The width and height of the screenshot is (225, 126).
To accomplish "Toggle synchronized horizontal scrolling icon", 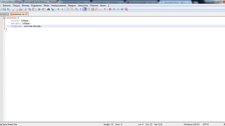I will pos(71,9).
